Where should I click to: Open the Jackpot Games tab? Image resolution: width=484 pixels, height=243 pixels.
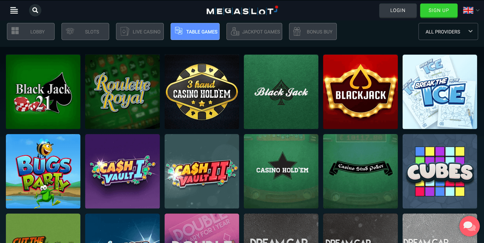click(x=254, y=32)
